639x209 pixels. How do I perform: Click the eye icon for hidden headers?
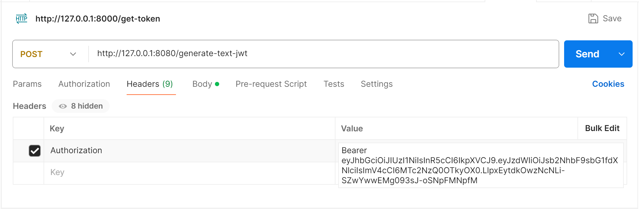point(63,106)
